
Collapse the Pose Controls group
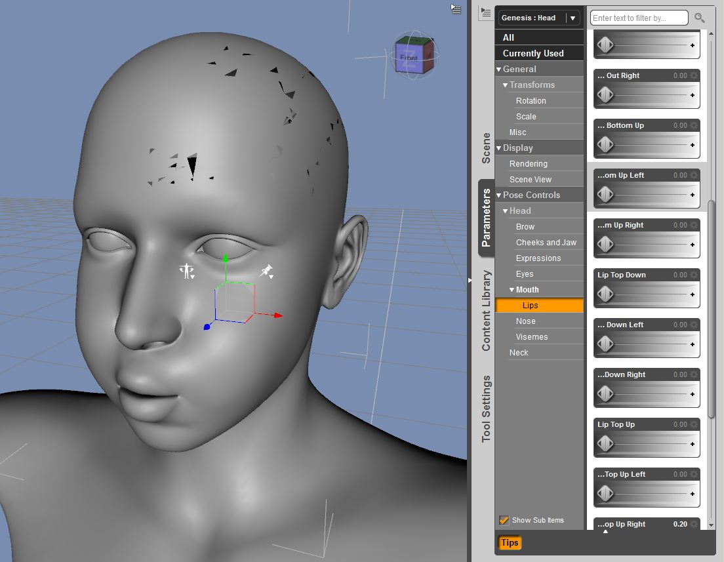(499, 195)
